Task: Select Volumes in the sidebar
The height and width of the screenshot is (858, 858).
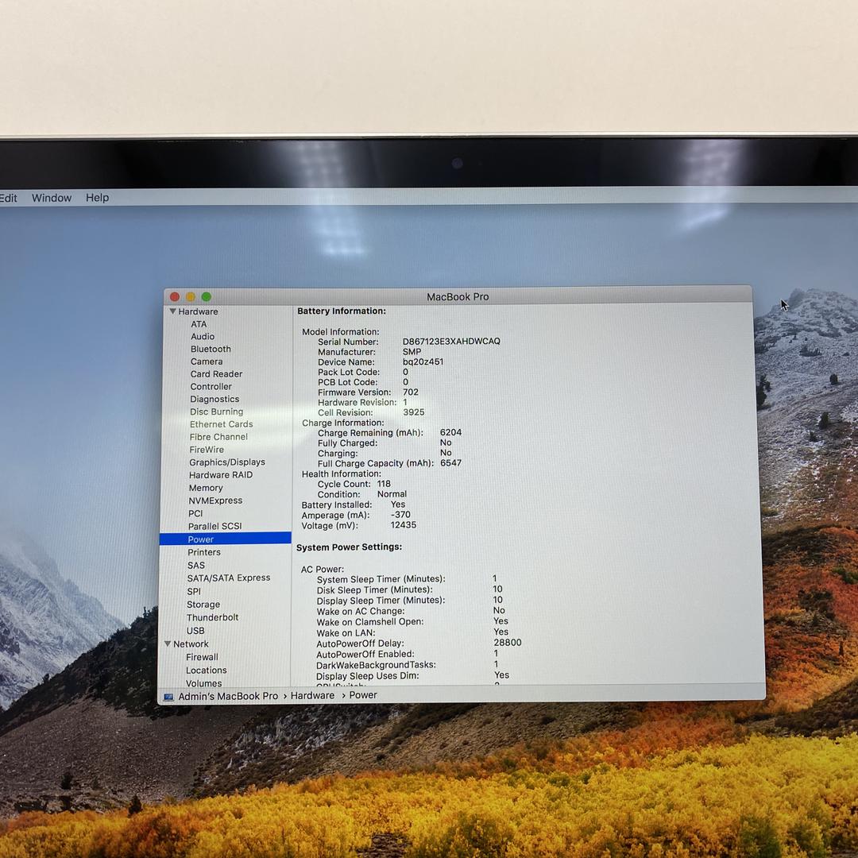Action: (x=203, y=683)
